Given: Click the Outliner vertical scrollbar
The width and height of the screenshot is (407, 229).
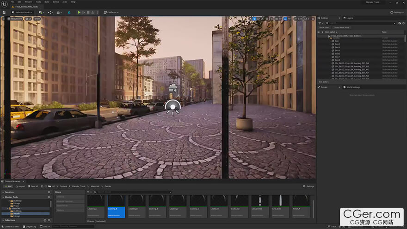Looking at the screenshot, I should tap(405, 39).
